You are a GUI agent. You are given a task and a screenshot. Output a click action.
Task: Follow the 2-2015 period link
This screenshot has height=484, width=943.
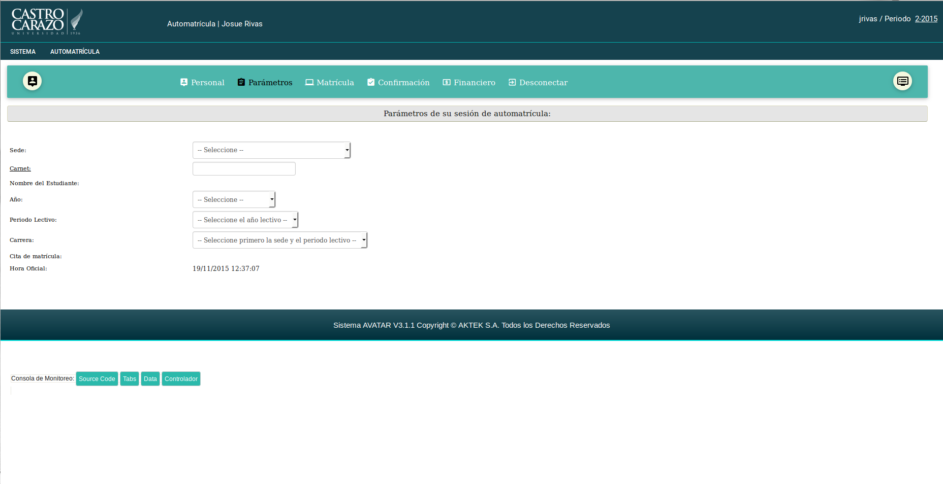926,19
